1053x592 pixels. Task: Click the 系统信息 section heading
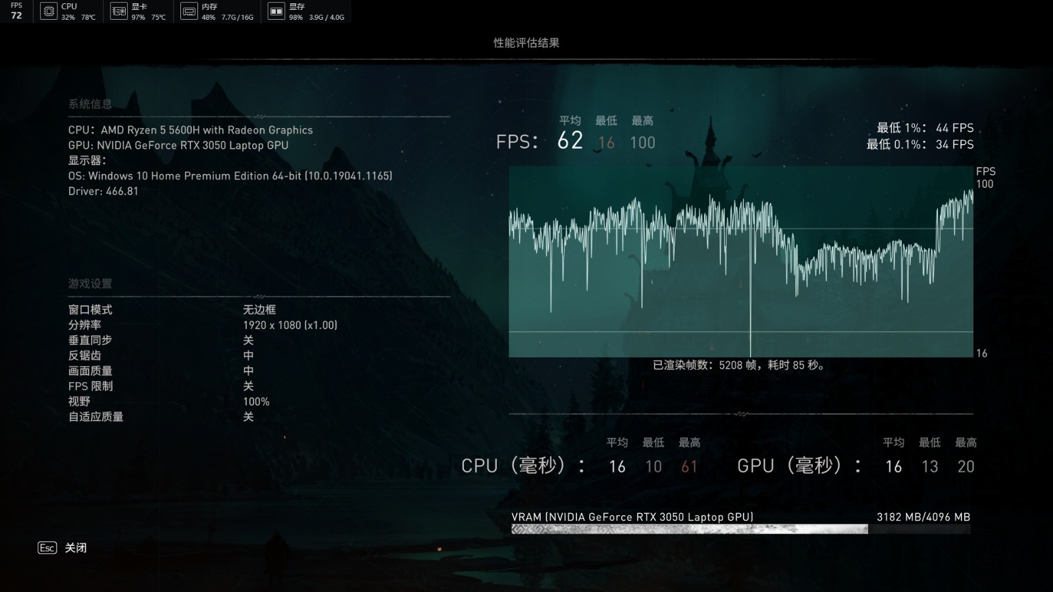[90, 104]
